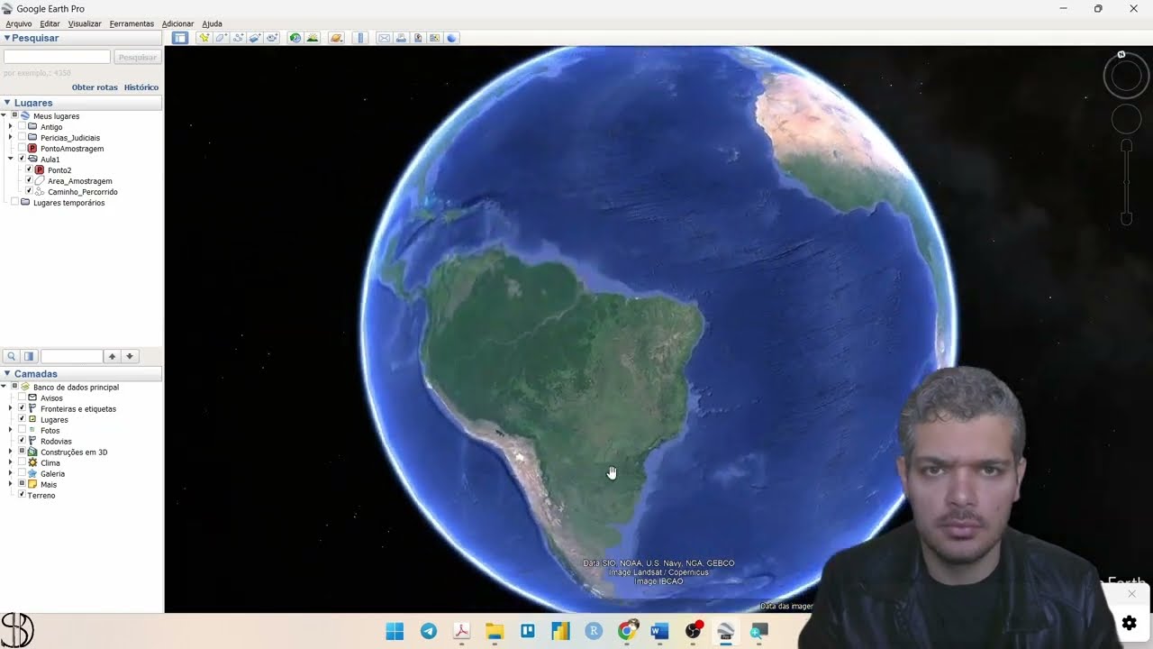
Task: Uncheck the Ponto2 checkbox
Action: [29, 170]
